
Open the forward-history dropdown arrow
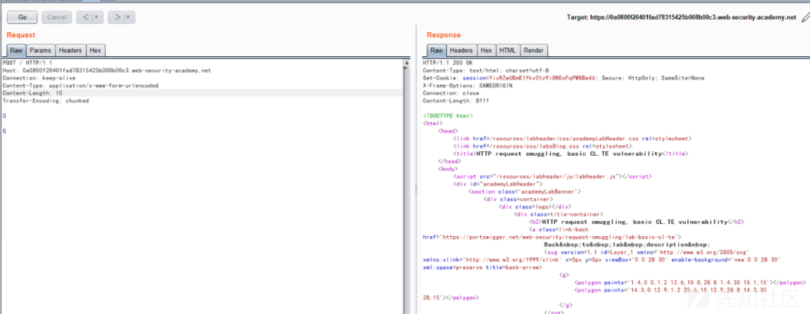tap(130, 17)
